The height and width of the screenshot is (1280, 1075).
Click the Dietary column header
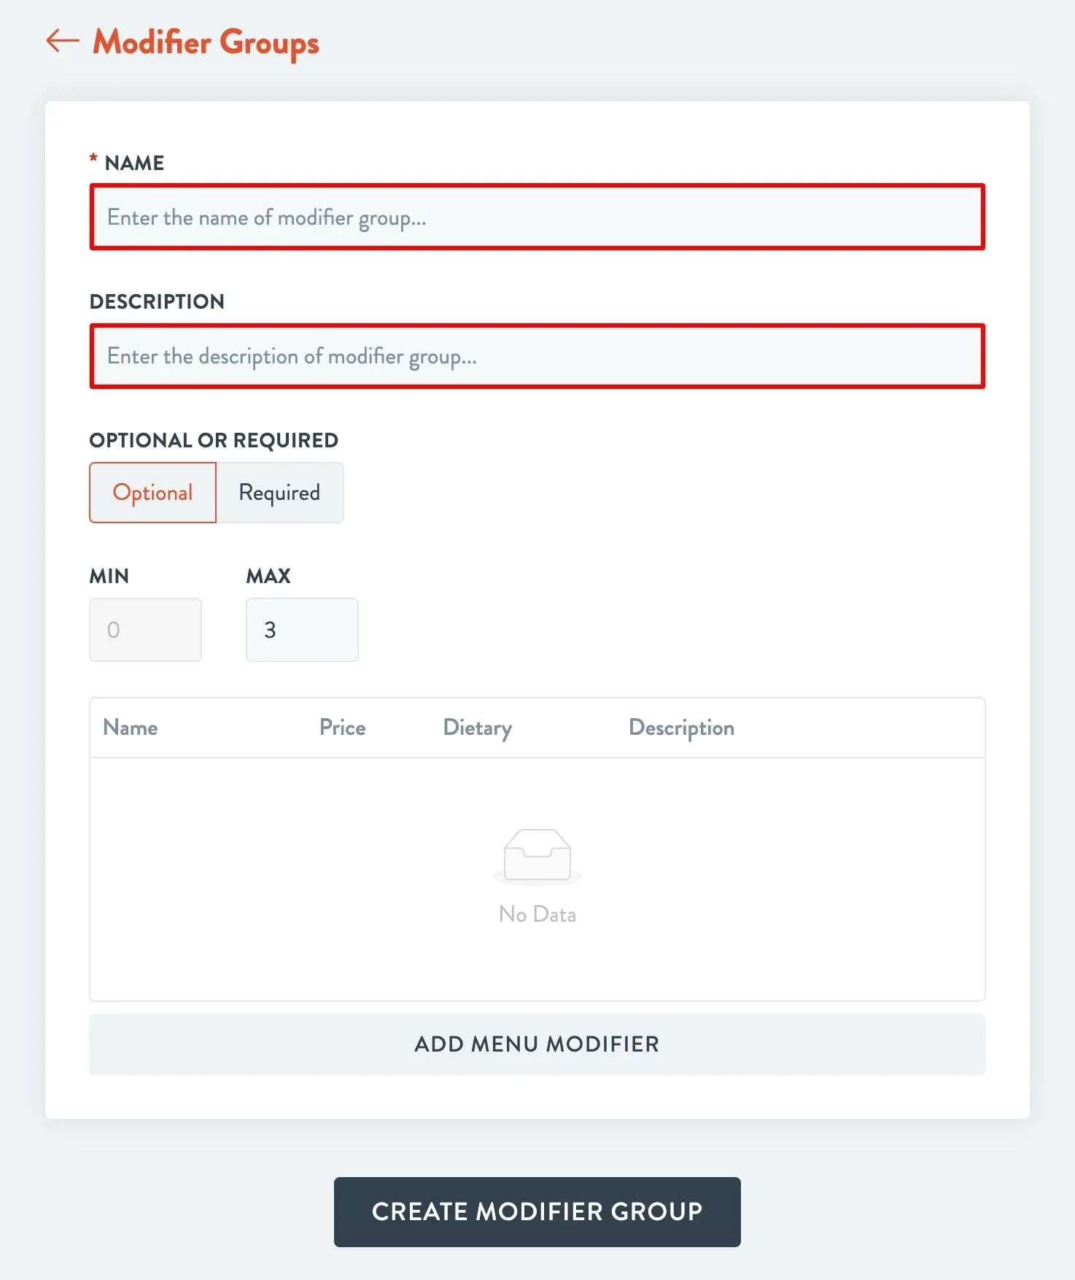coord(478,728)
